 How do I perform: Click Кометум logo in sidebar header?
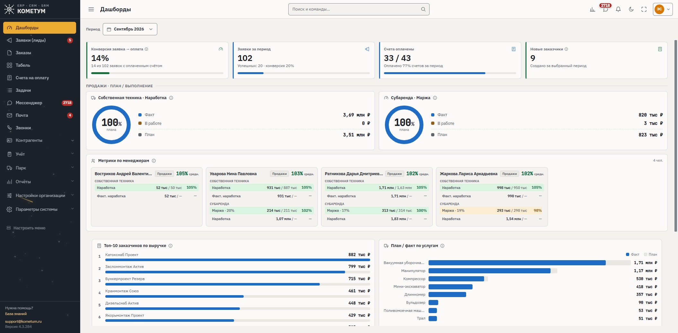[x=27, y=9]
